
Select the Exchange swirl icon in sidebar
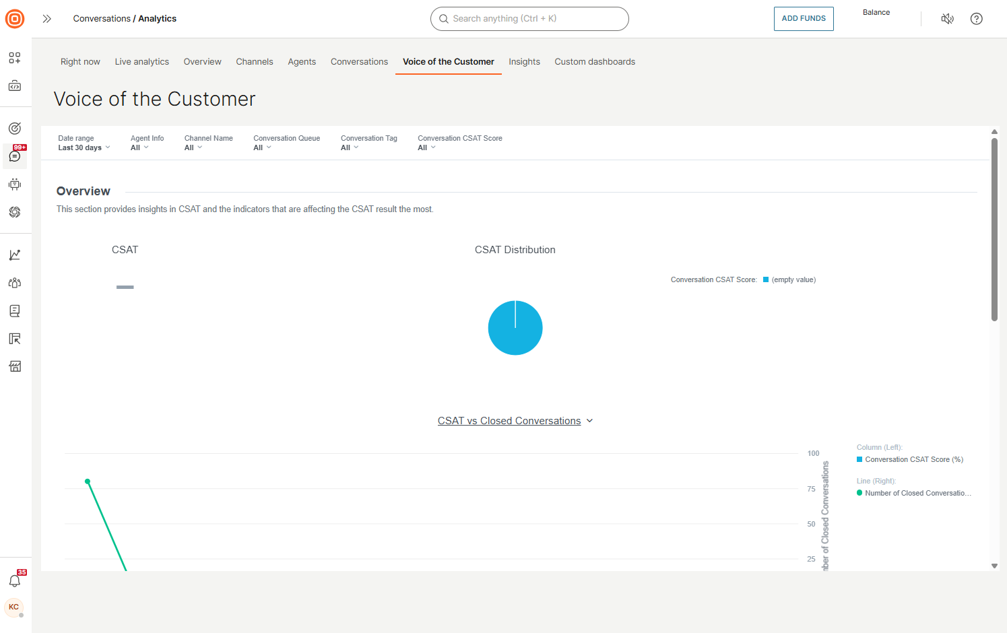point(14,212)
